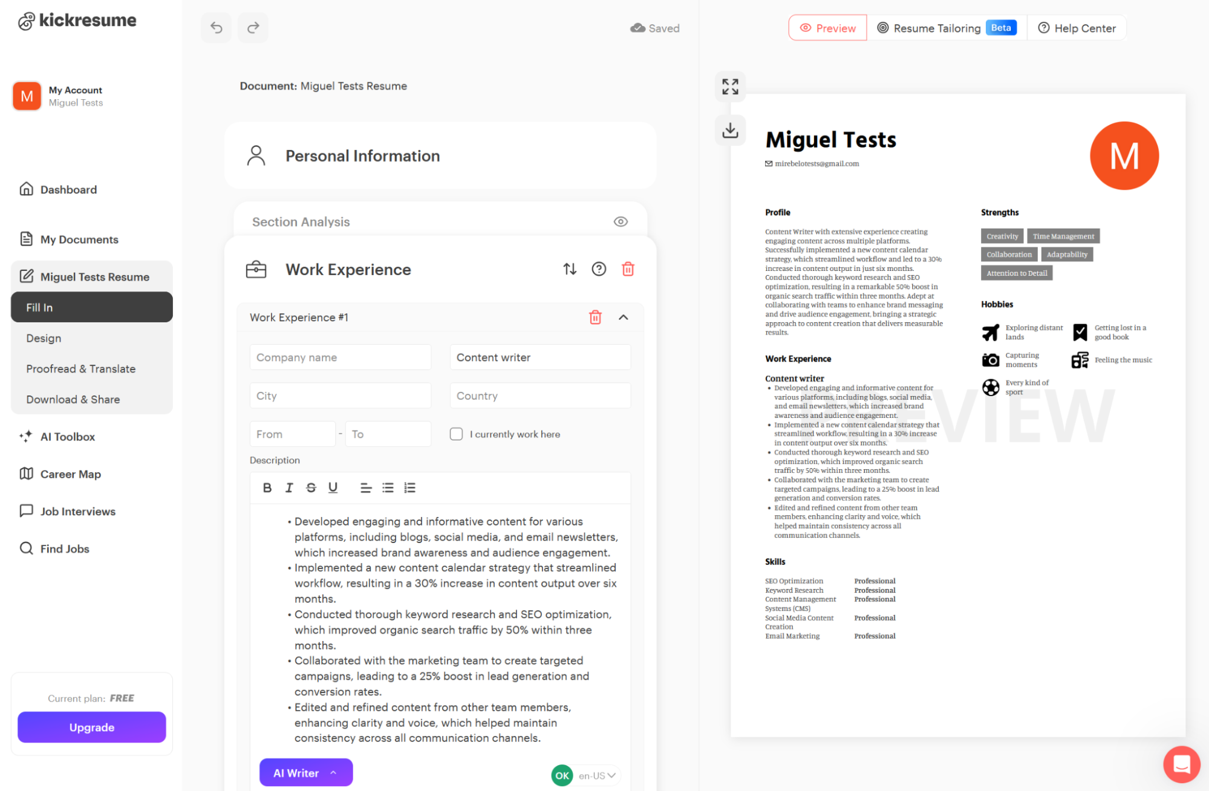Click the Upgrade plan button
Viewport: 1209px width, 791px height.
91,727
